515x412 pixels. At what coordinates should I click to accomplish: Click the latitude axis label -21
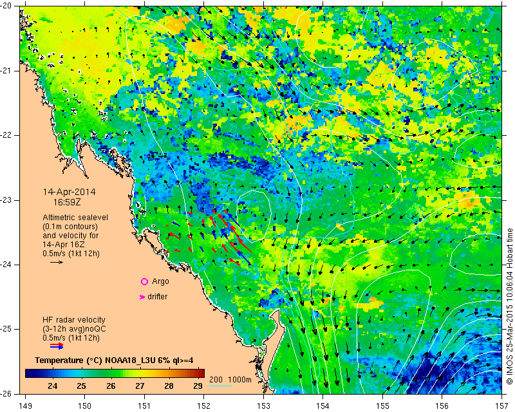pyautogui.click(x=6, y=71)
